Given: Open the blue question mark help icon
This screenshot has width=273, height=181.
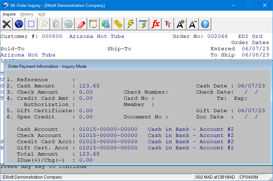Looking at the screenshot, I should point(205,24).
